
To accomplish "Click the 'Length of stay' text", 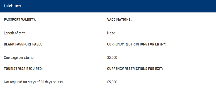I will tap(14, 33).
